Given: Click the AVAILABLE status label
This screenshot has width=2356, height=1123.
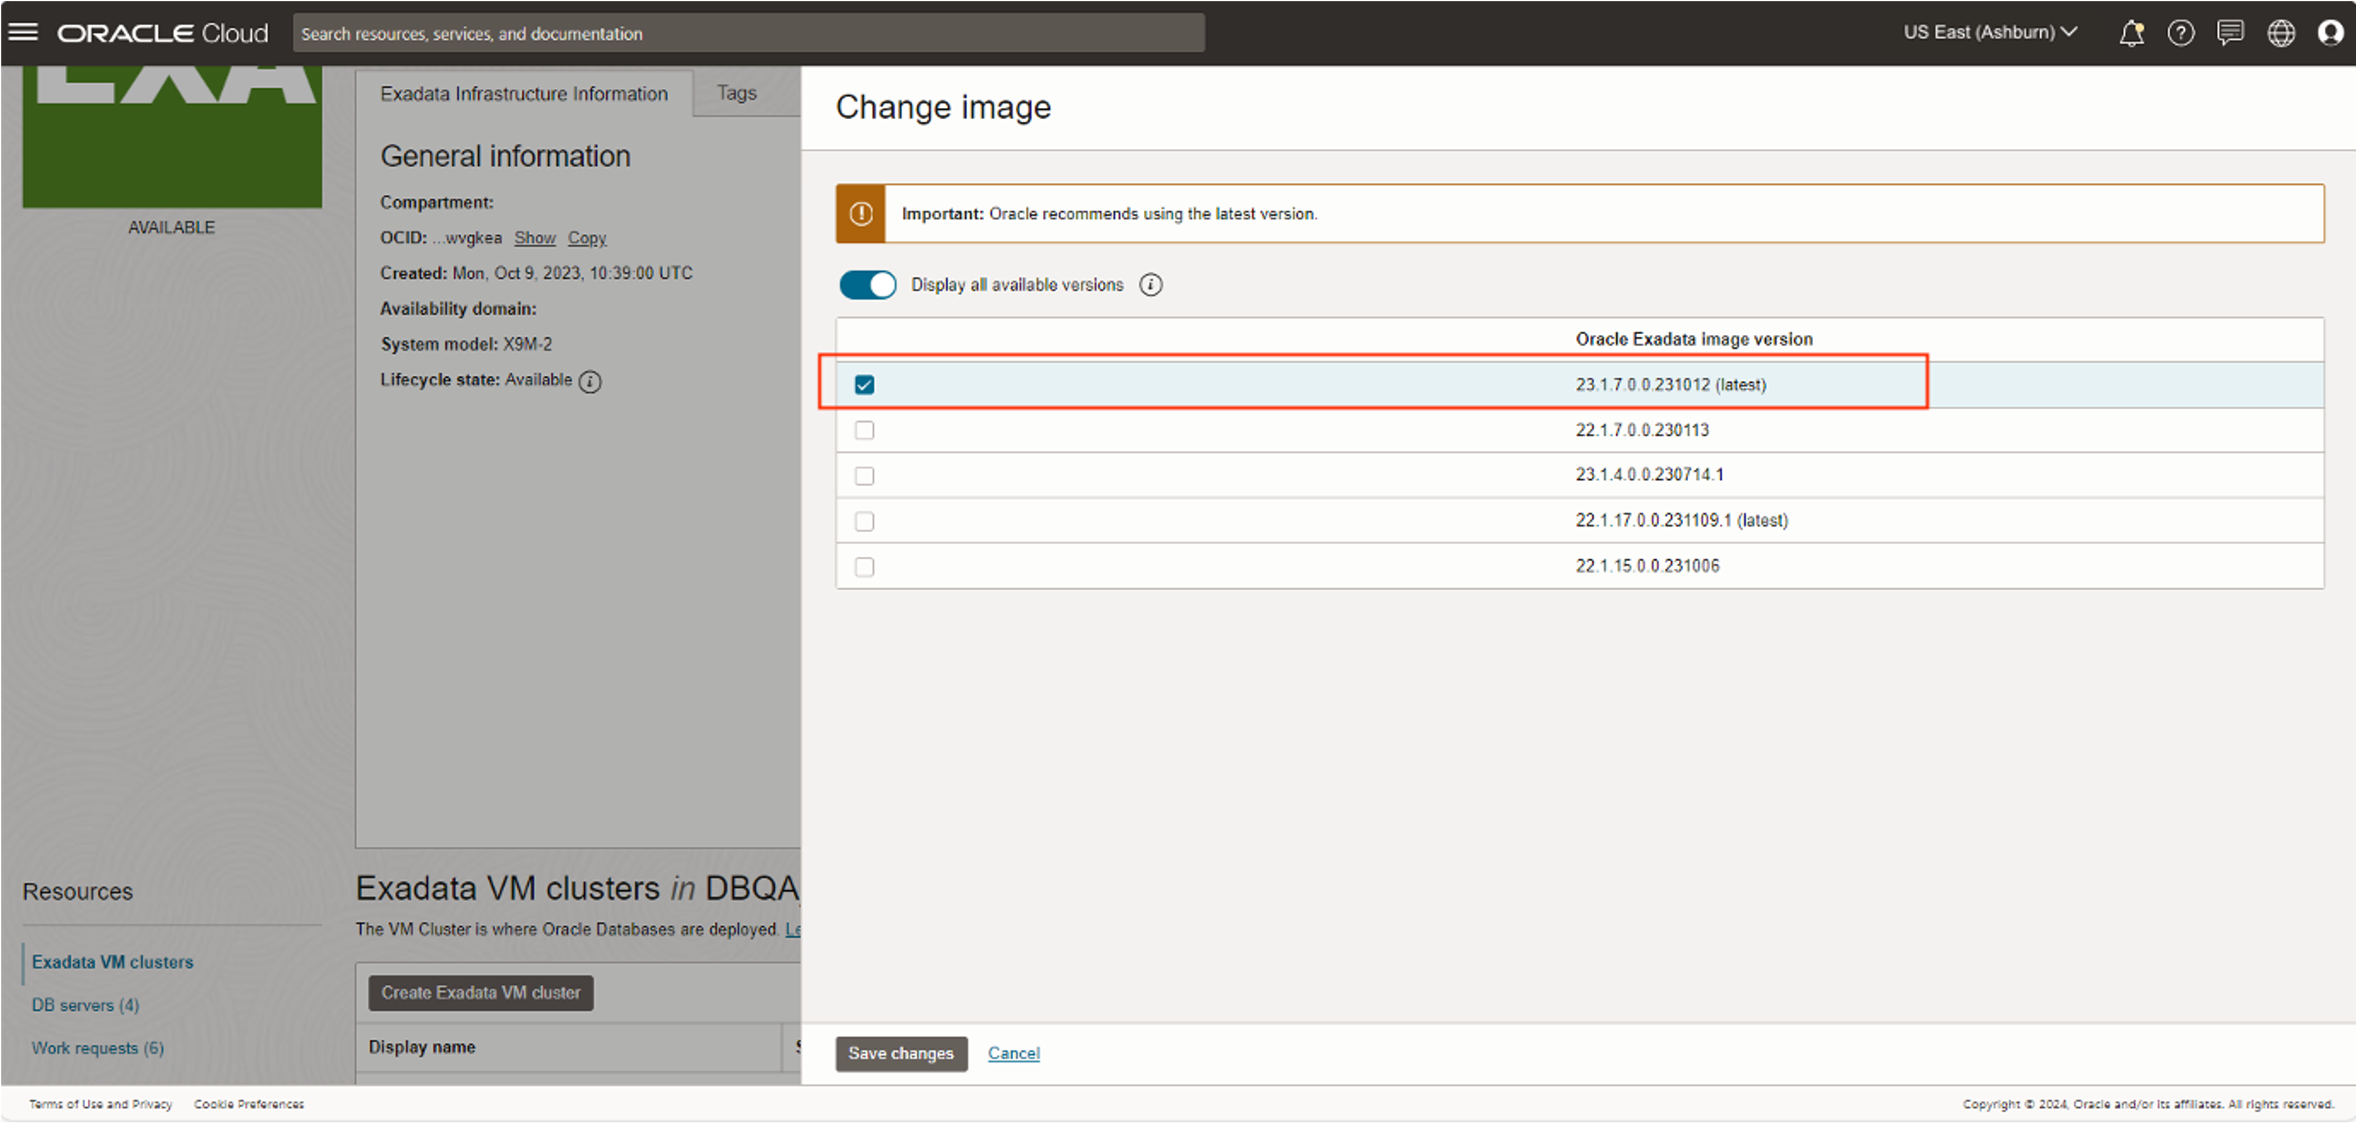Looking at the screenshot, I should (x=171, y=227).
